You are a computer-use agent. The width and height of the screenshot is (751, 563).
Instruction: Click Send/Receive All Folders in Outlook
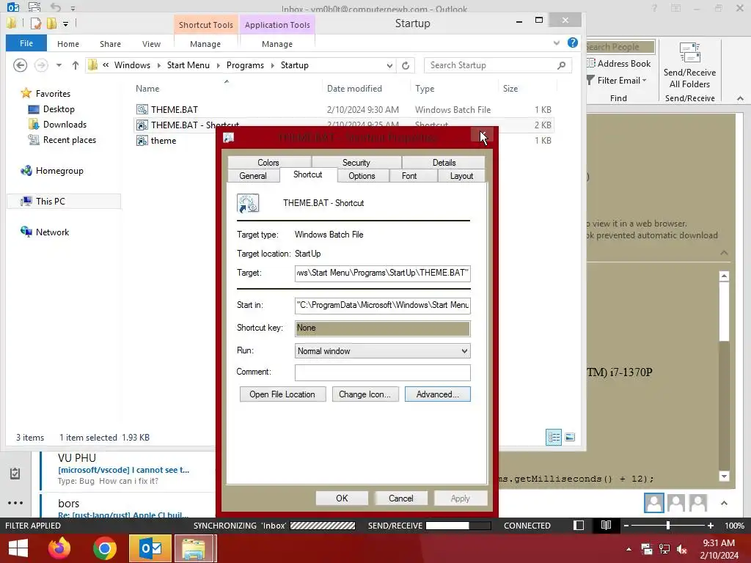click(x=689, y=65)
